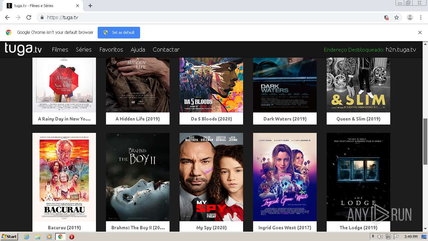This screenshot has width=428, height=241.
Task: Click A Rainy Day in New Yo... title
Action: (x=64, y=119)
